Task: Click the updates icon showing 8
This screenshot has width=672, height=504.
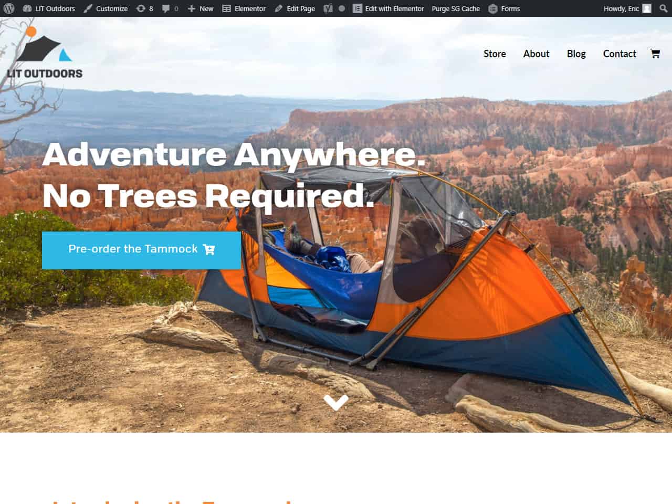Action: click(x=144, y=8)
